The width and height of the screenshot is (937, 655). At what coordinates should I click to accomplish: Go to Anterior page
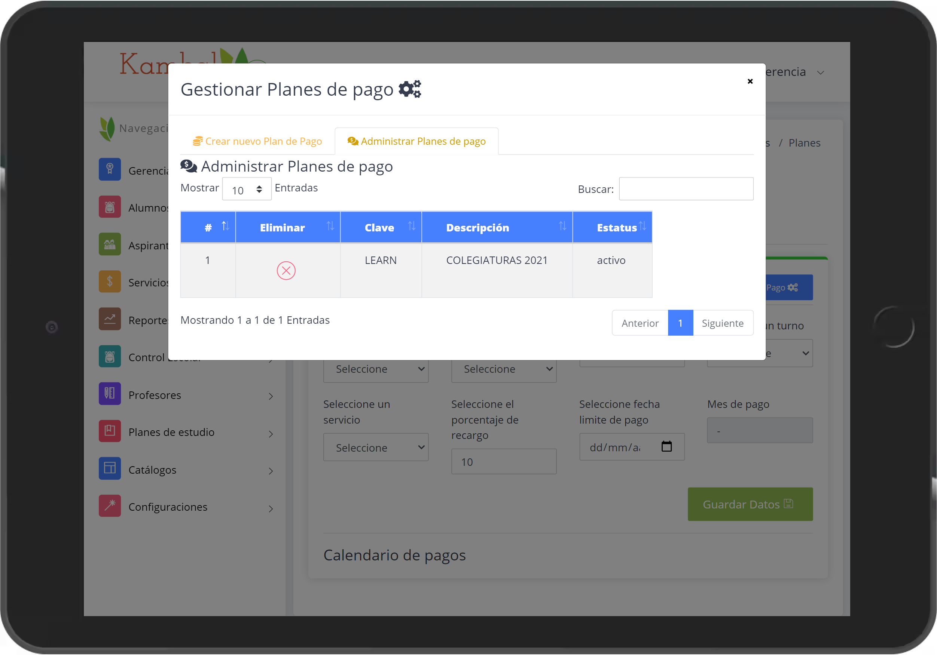[640, 323]
